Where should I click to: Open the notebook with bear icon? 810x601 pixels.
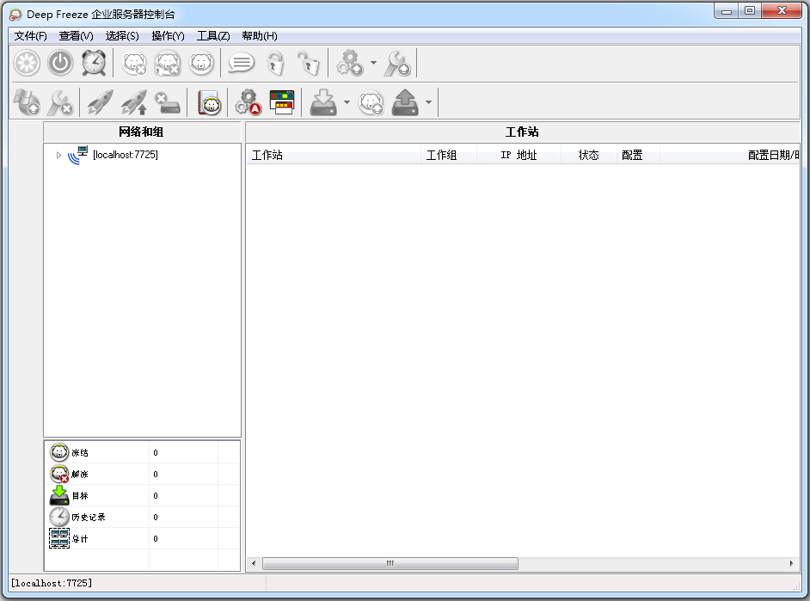coord(209,102)
